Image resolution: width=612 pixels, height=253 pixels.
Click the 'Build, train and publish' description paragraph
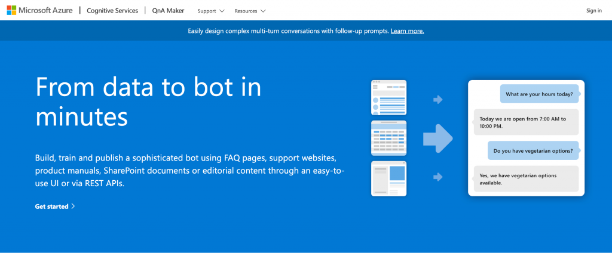(x=189, y=171)
